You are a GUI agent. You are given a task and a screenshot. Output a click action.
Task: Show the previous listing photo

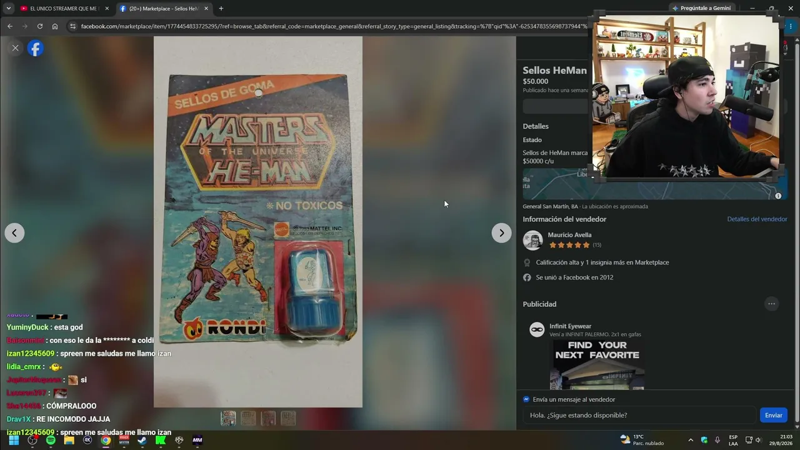click(x=14, y=233)
